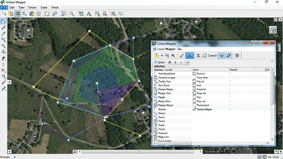Click the magnifying glass search icon in main toolbar
This screenshot has width=283, height=159.
pos(72,14)
